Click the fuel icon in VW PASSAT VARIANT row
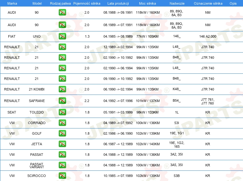243x181 pixels. pyautogui.click(x=62, y=165)
